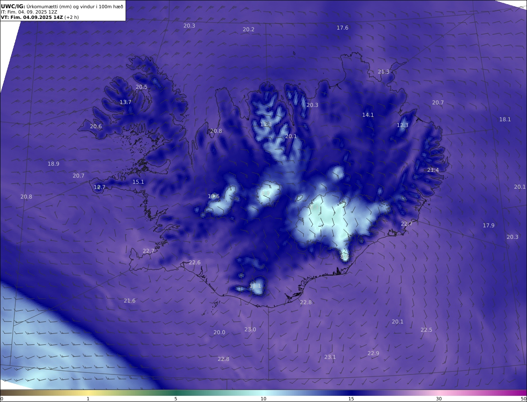Screen dimensions: 527x402
Task: Select the 15.1 value label
Action: (x=138, y=182)
